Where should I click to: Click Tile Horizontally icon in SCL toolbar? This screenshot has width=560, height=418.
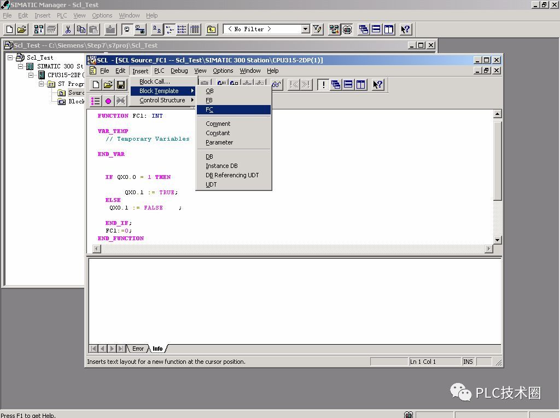click(x=348, y=85)
